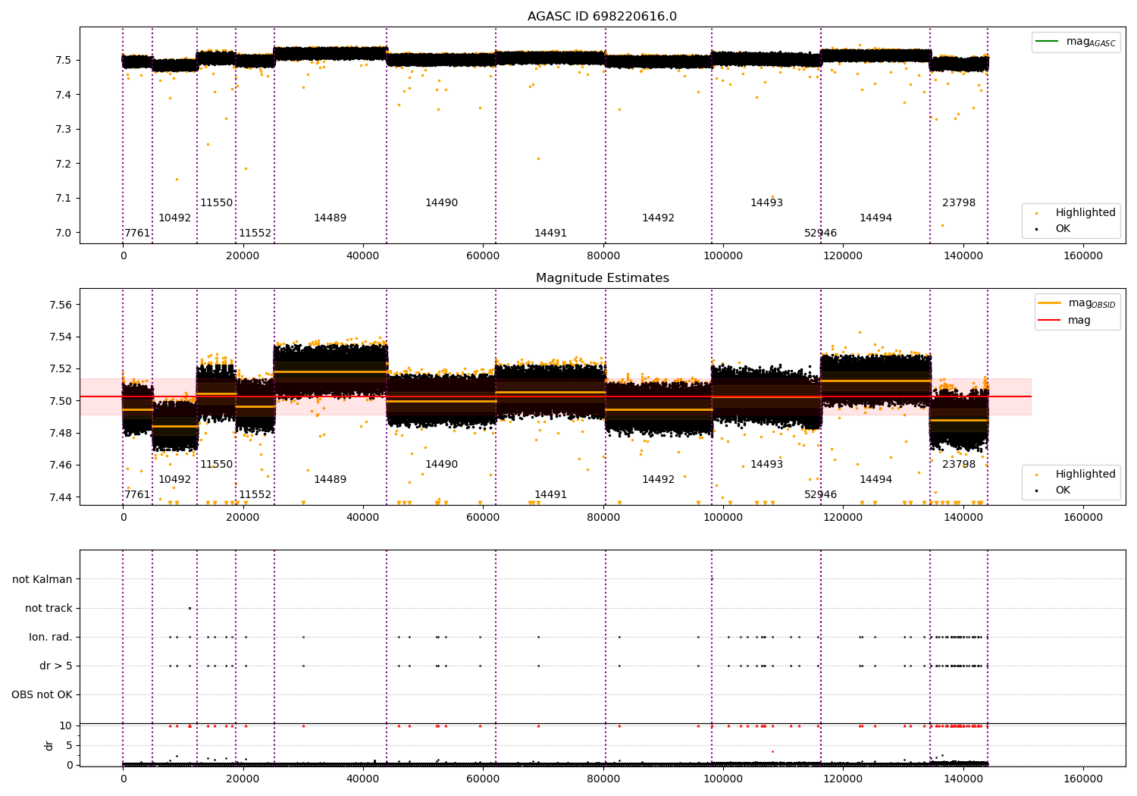The image size is (1137, 796).
Task: Click obsid label 10492 in the top plot
Action: 174,218
